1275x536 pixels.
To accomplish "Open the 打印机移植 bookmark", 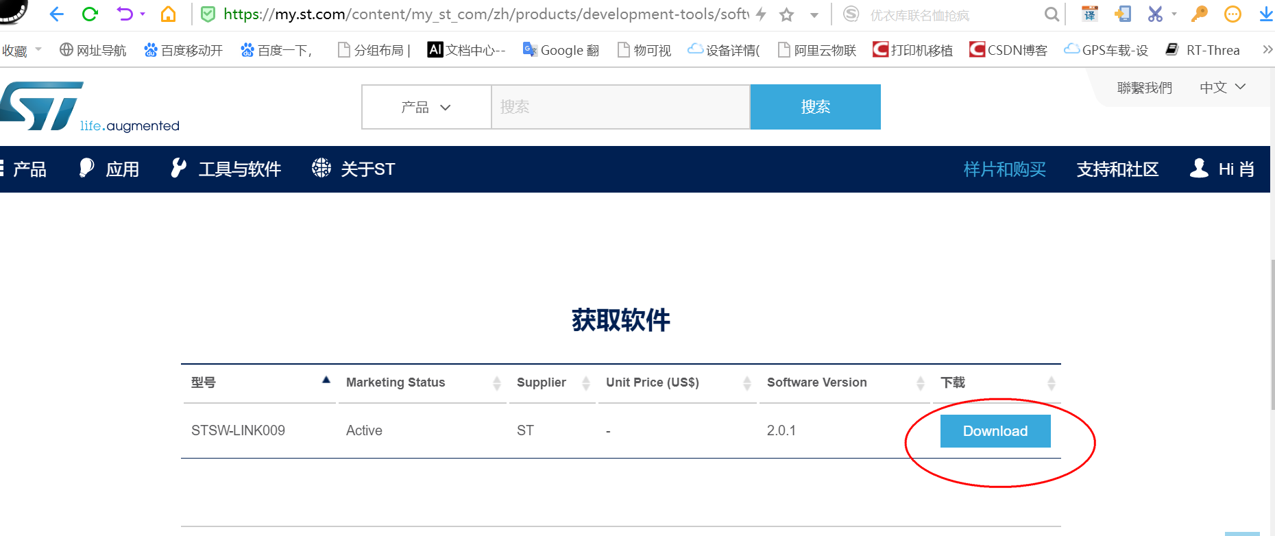I will pos(912,50).
